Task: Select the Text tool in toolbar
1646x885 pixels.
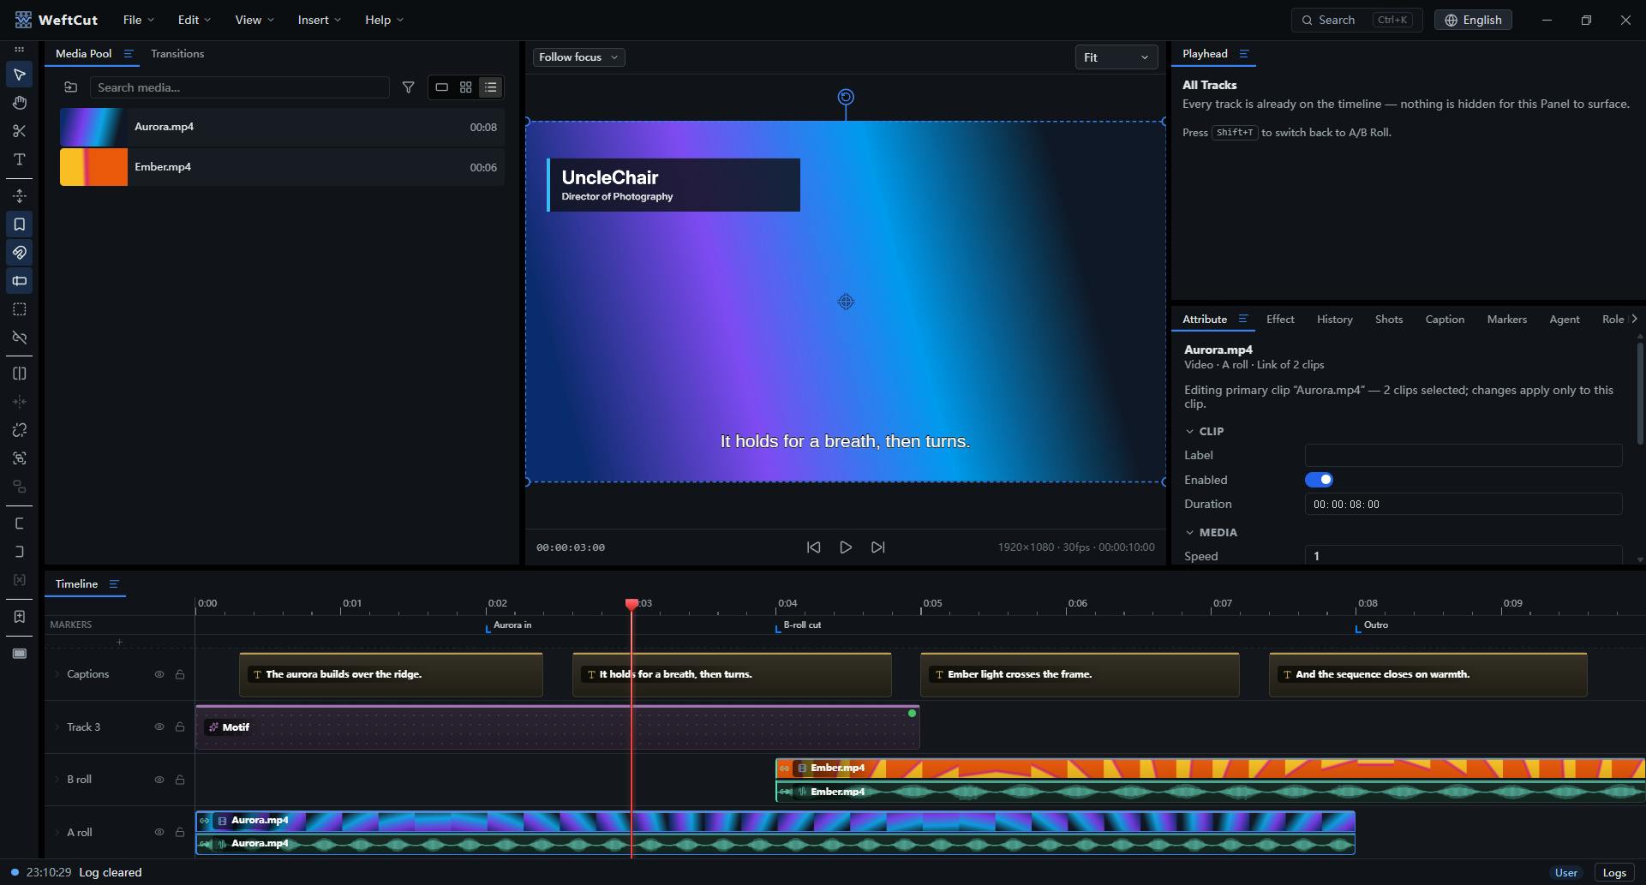Action: click(x=19, y=159)
